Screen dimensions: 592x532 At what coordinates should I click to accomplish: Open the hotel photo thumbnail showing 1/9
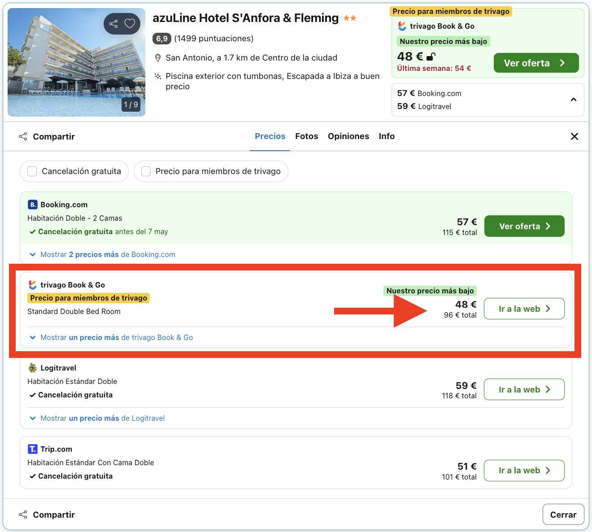click(76, 62)
